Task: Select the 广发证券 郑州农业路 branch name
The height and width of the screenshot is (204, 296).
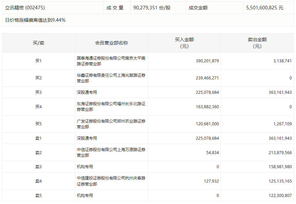Action: tap(111, 124)
